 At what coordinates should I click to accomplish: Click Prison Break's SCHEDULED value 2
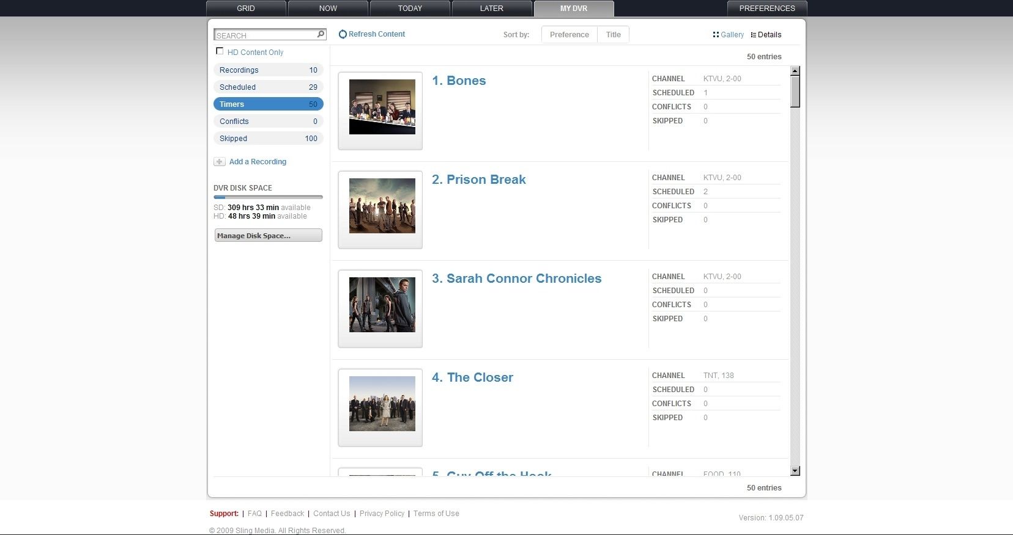point(705,192)
